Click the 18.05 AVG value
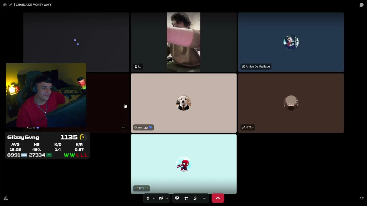 tap(15, 150)
